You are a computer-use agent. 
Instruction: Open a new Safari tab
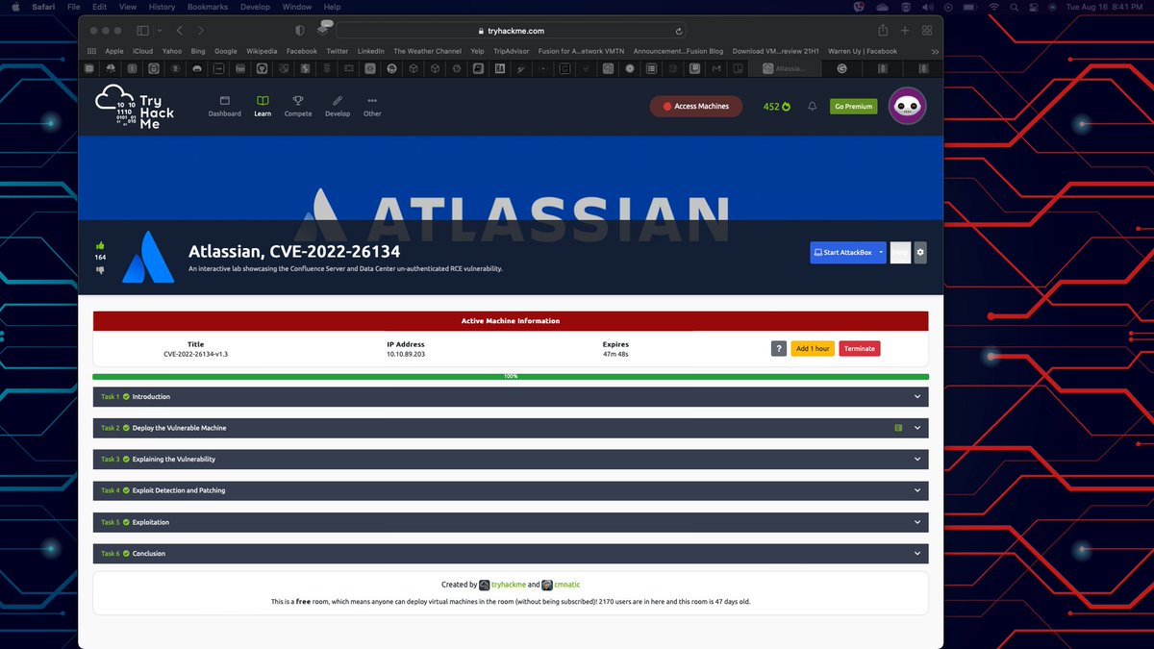905,31
